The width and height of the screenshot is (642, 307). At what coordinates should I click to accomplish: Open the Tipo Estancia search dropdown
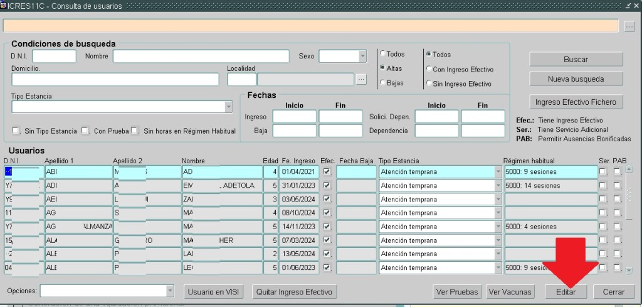(228, 107)
